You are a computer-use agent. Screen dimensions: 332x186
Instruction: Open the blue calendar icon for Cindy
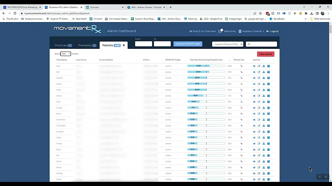(268, 108)
